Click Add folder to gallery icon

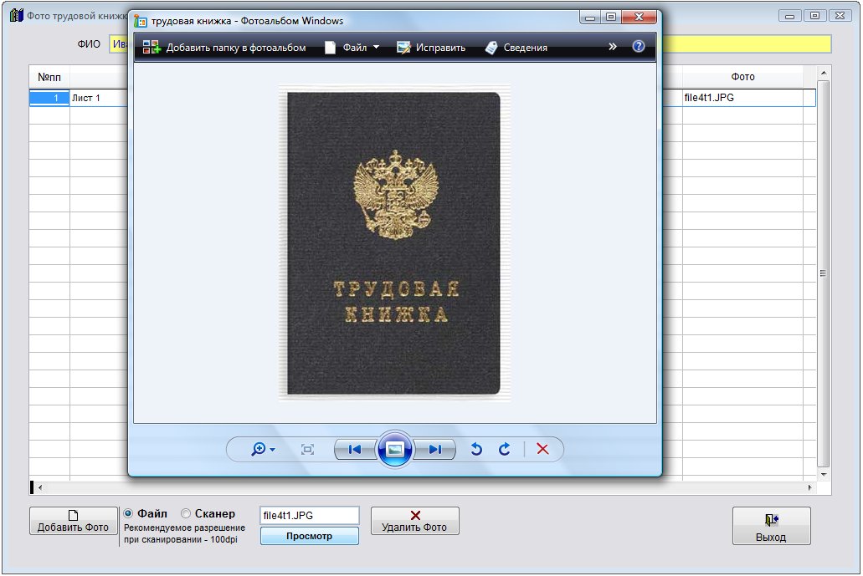(152, 48)
